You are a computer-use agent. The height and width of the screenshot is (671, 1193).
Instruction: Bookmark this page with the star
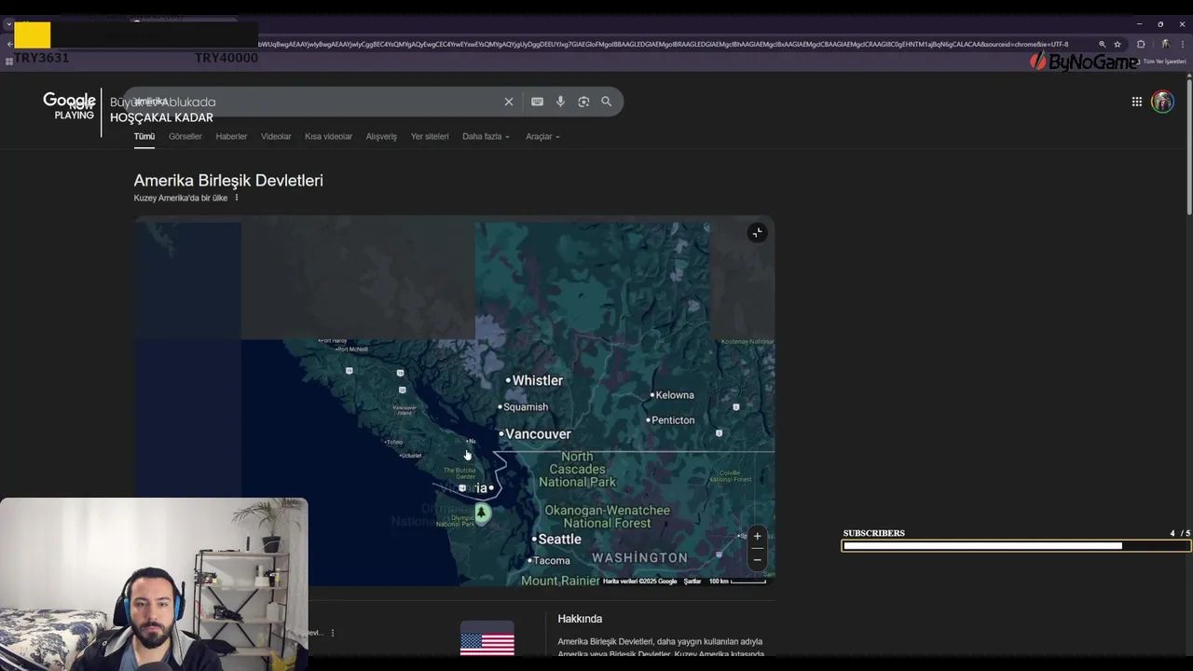[1118, 44]
